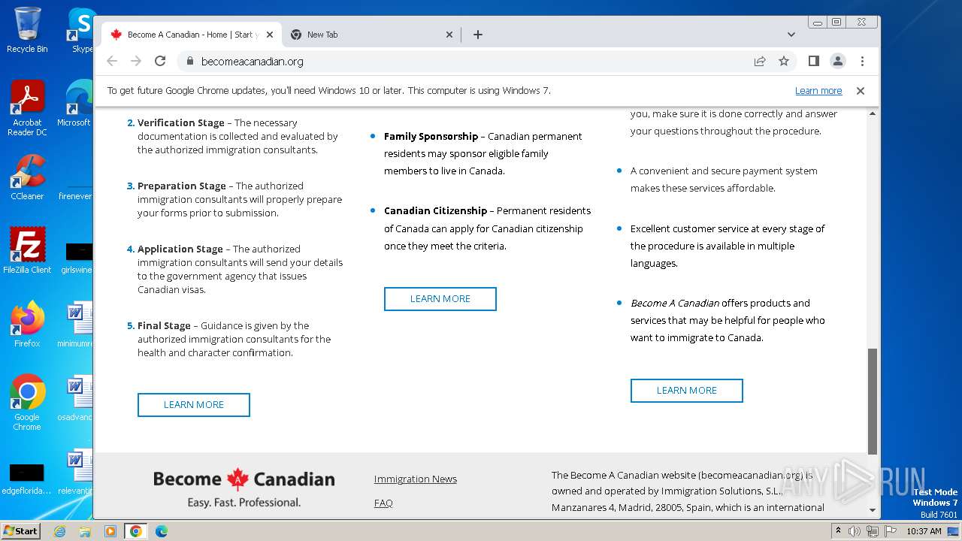
Task: View site information lock icon
Action: point(189,61)
